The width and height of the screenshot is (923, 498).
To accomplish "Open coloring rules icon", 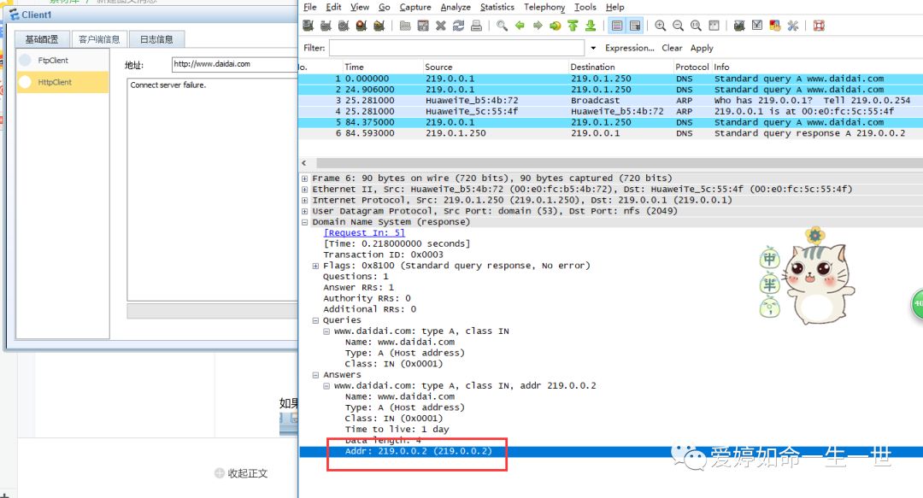I will (774, 26).
